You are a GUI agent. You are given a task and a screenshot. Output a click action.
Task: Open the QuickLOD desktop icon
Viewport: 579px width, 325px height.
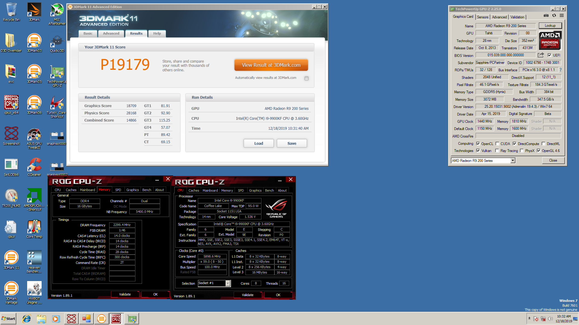click(x=57, y=43)
